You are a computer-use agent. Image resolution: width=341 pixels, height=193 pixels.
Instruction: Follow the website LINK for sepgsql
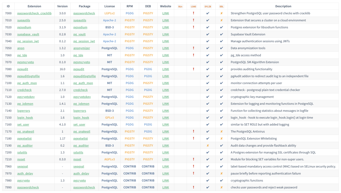[165, 167]
